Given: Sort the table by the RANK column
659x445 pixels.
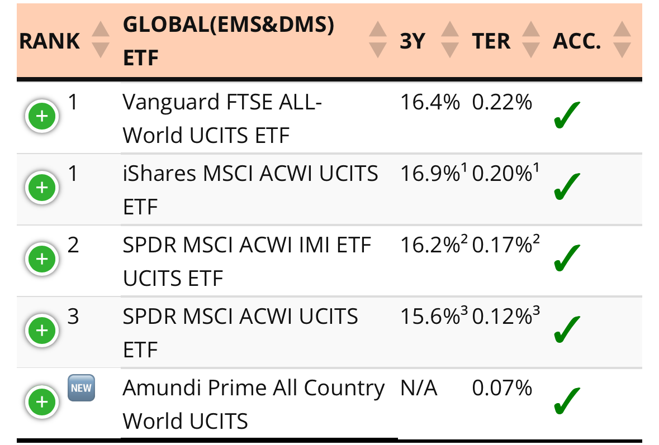Looking at the screenshot, I should [x=100, y=40].
